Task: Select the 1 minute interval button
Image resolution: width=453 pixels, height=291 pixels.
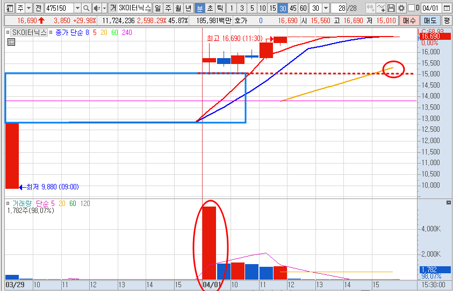Action: coord(232,8)
